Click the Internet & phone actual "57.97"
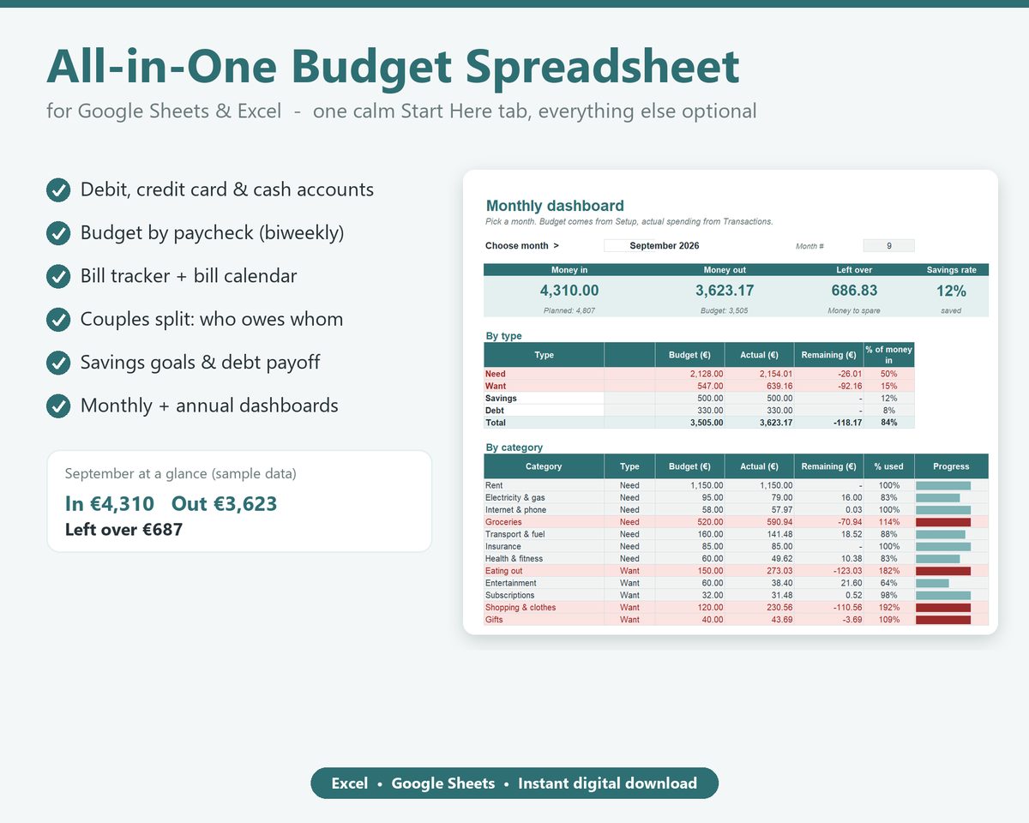Viewport: 1029px width, 823px height. coord(780,510)
